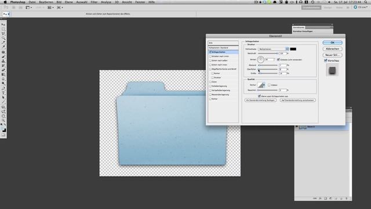Click the Rauschen slider
The height and width of the screenshot is (209, 371).
pyautogui.click(x=268, y=91)
